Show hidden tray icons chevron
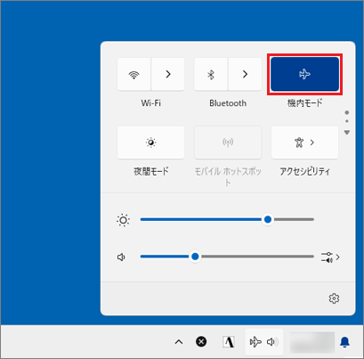The height and width of the screenshot is (359, 364). click(179, 342)
